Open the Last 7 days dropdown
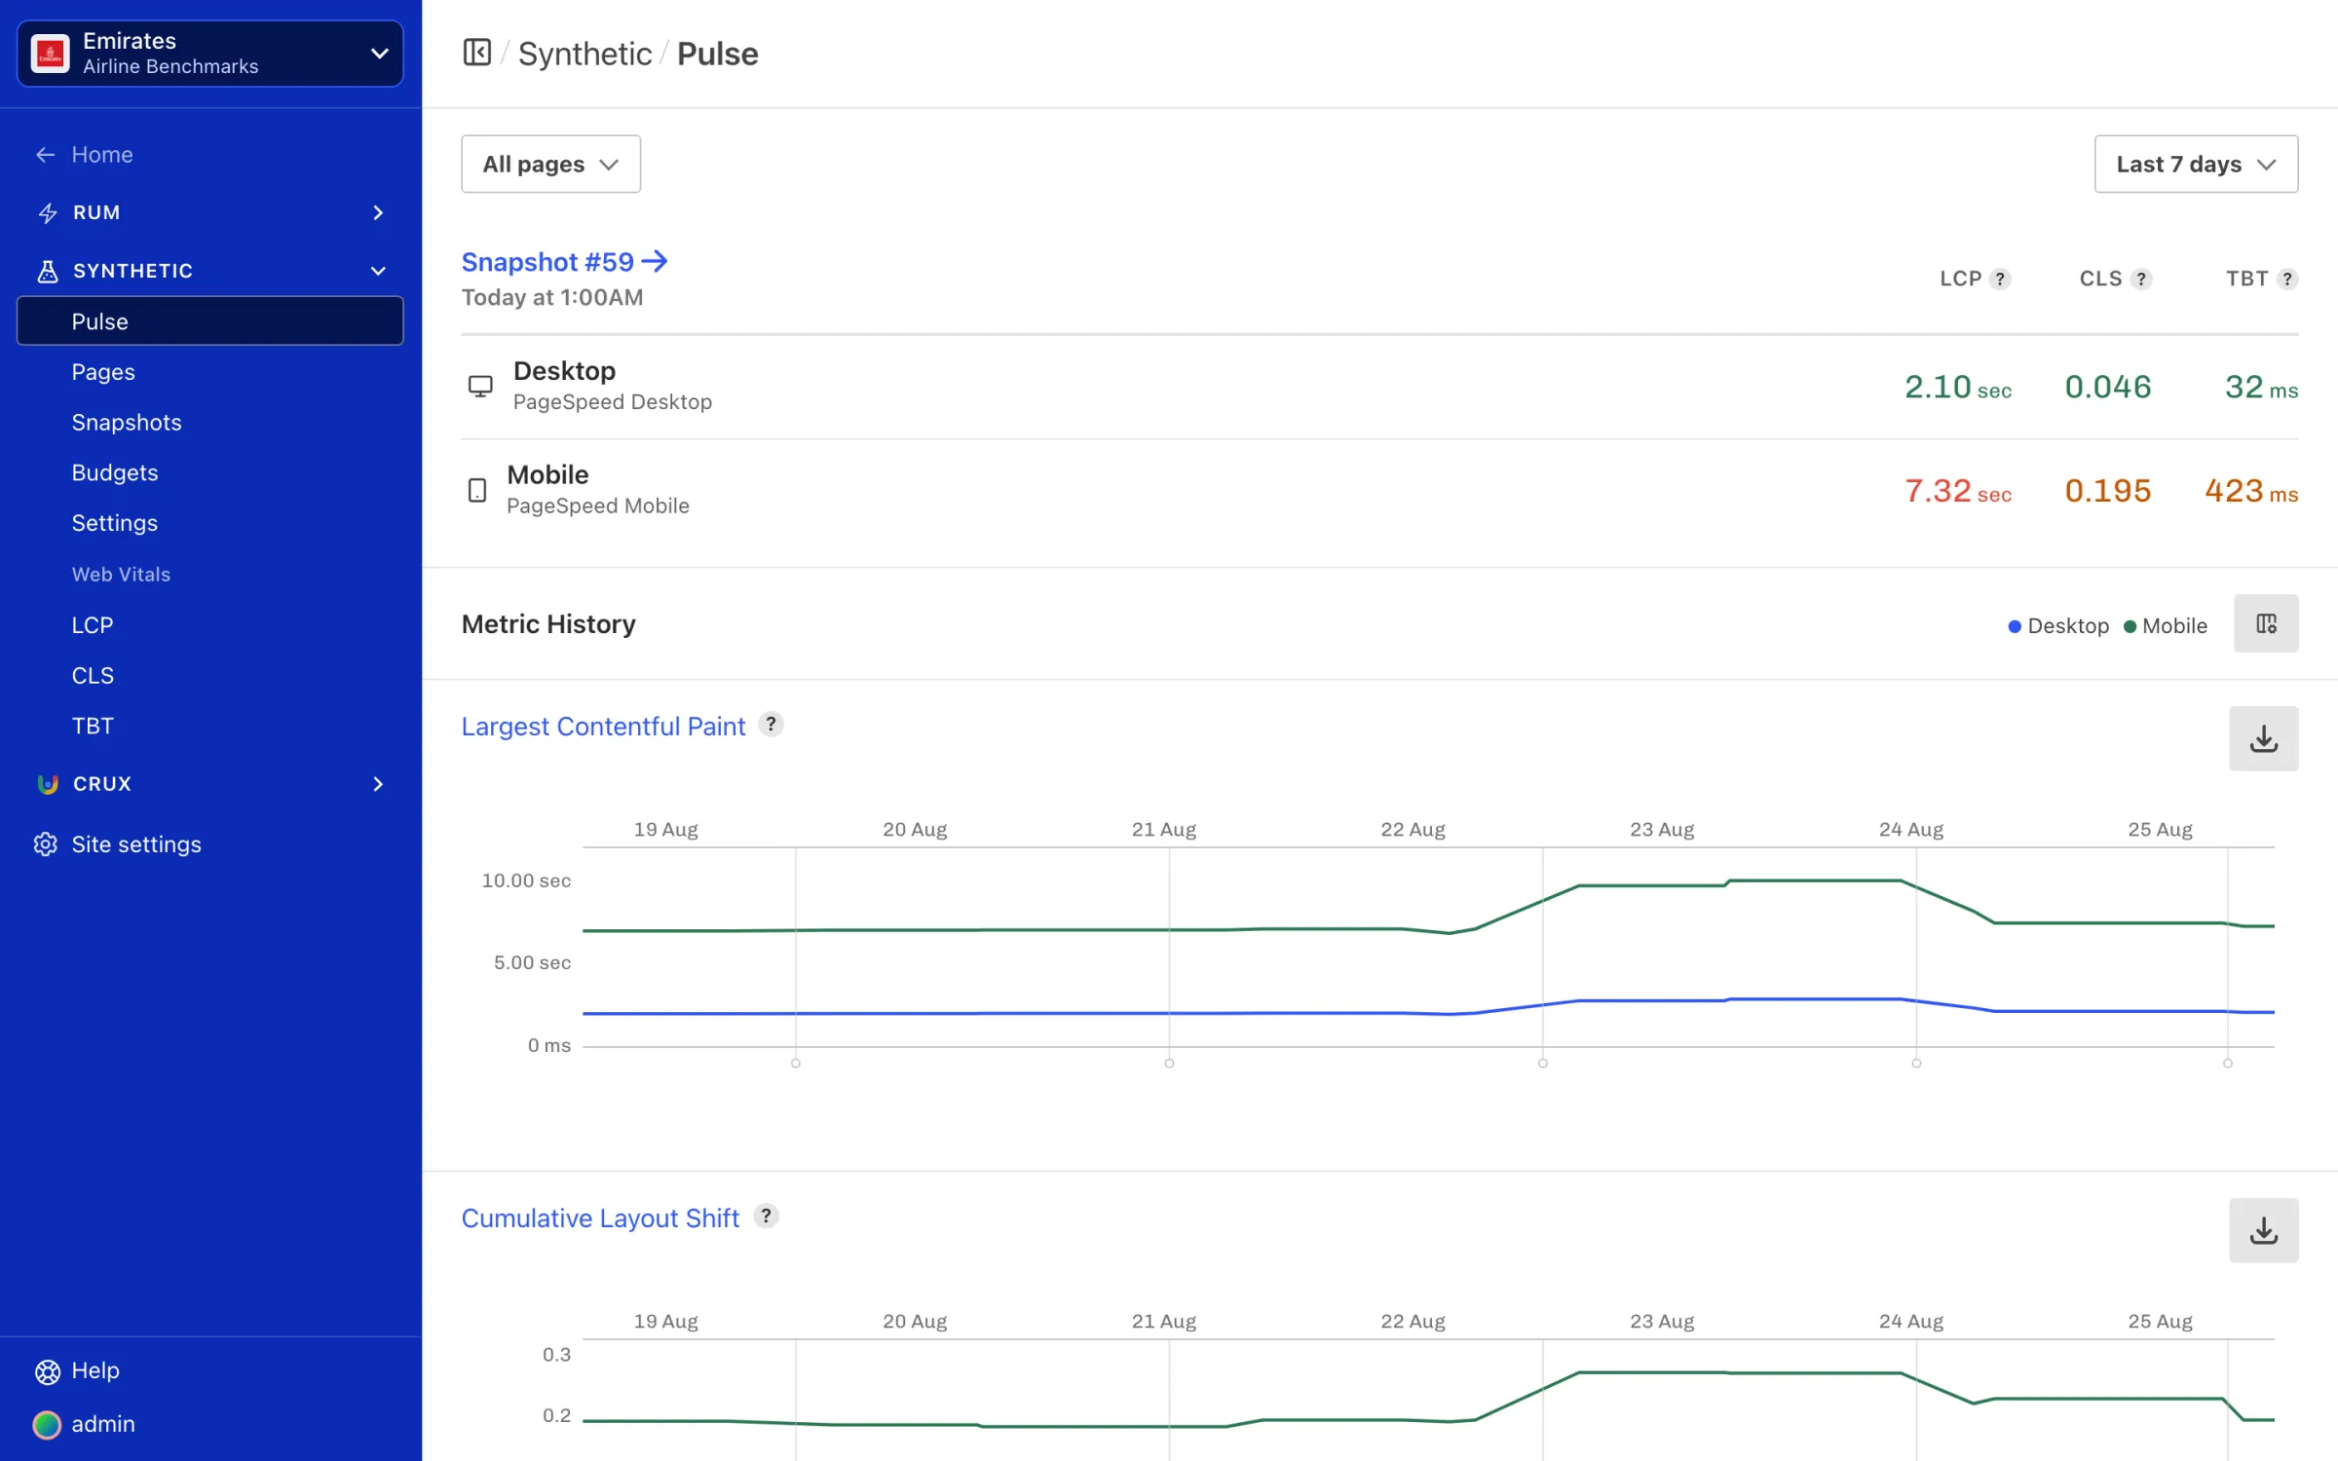Viewport: 2338px width, 1461px height. pos(2197,164)
